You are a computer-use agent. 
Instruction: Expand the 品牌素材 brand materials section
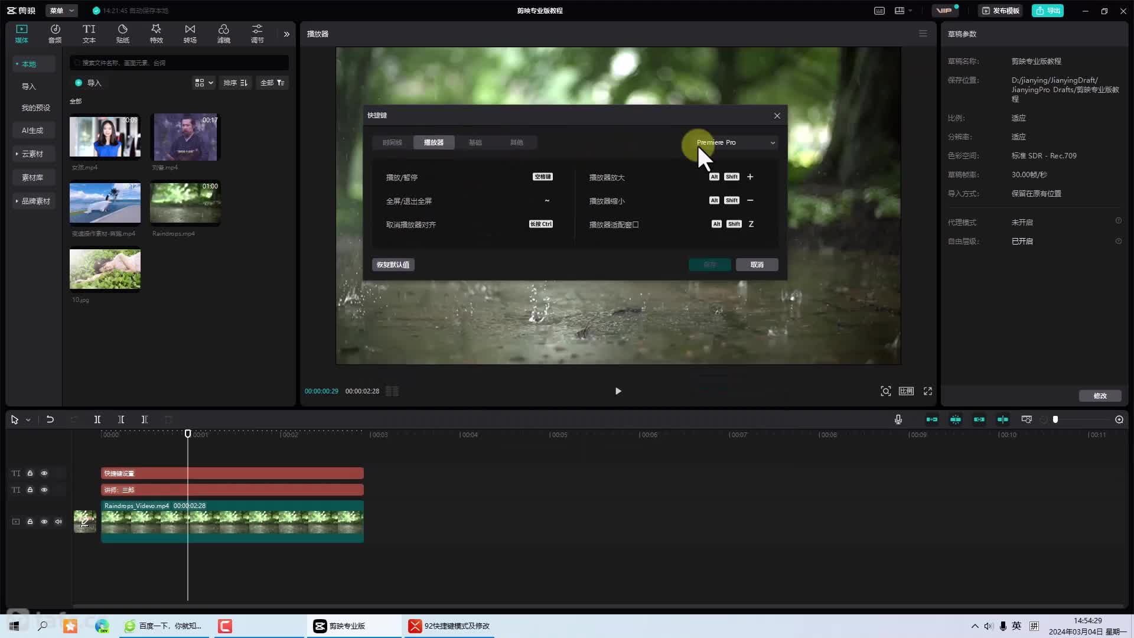34,201
